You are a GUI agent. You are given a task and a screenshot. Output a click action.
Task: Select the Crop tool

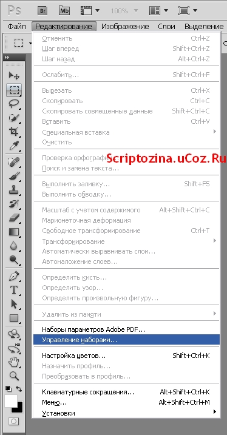point(14,131)
